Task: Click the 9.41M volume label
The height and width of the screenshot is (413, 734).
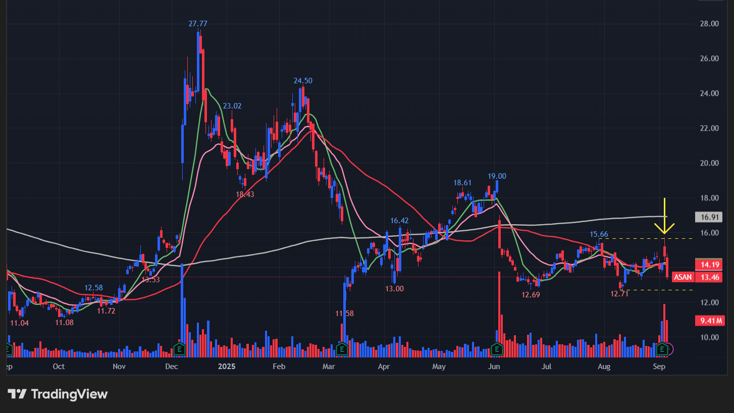Action: point(709,321)
